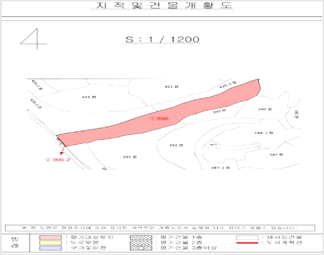This screenshot has height=255, width=324.
Task: Click the red arrow pointing to 396-2
Action: click(x=62, y=151)
